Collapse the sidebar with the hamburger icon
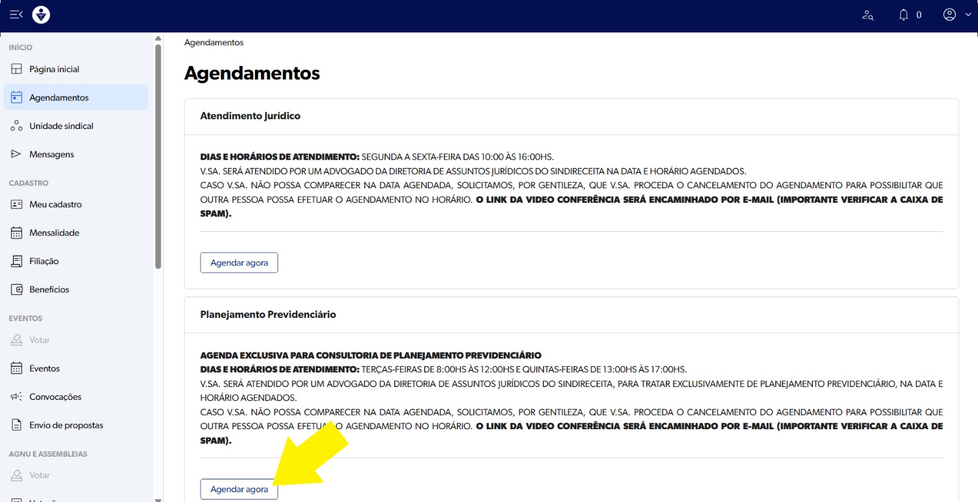Image resolution: width=978 pixels, height=502 pixels. [x=17, y=15]
